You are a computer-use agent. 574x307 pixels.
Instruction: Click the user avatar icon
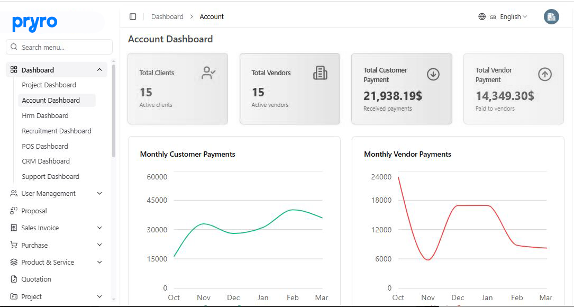pos(551,17)
